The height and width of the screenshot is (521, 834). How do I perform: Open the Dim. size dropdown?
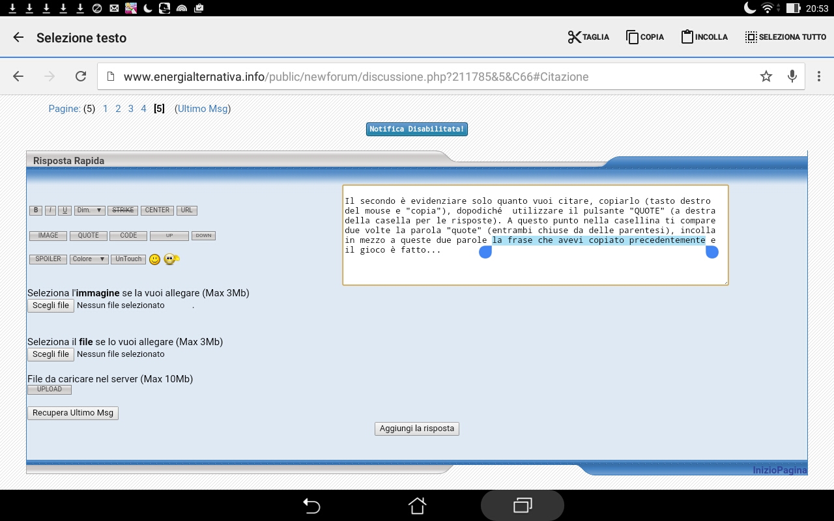coord(90,210)
